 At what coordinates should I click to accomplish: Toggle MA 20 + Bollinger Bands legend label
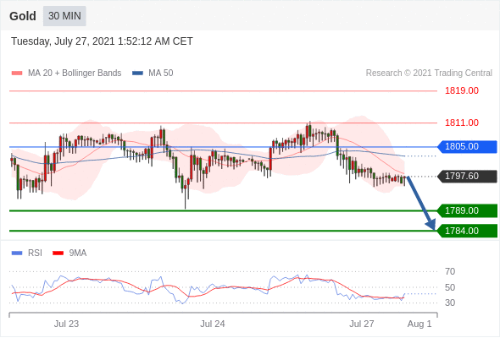pyautogui.click(x=75, y=74)
